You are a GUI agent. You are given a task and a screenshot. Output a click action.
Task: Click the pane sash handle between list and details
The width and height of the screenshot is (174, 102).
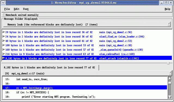click(x=168, y=63)
